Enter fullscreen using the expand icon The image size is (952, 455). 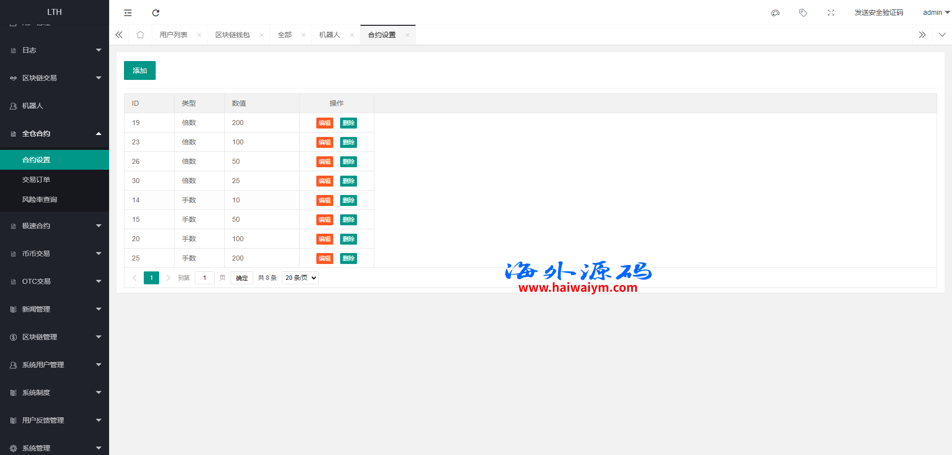click(831, 13)
